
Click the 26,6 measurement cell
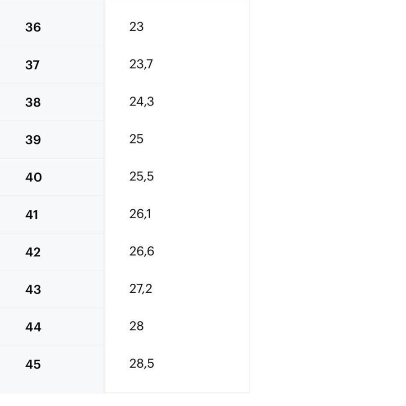coord(142,252)
